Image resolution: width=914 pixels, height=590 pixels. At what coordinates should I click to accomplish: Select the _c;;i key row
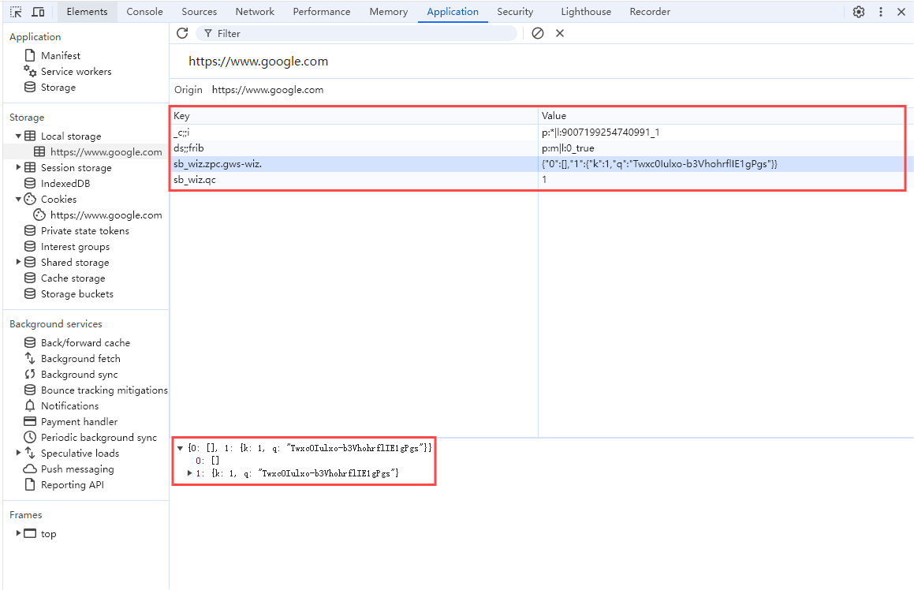354,133
